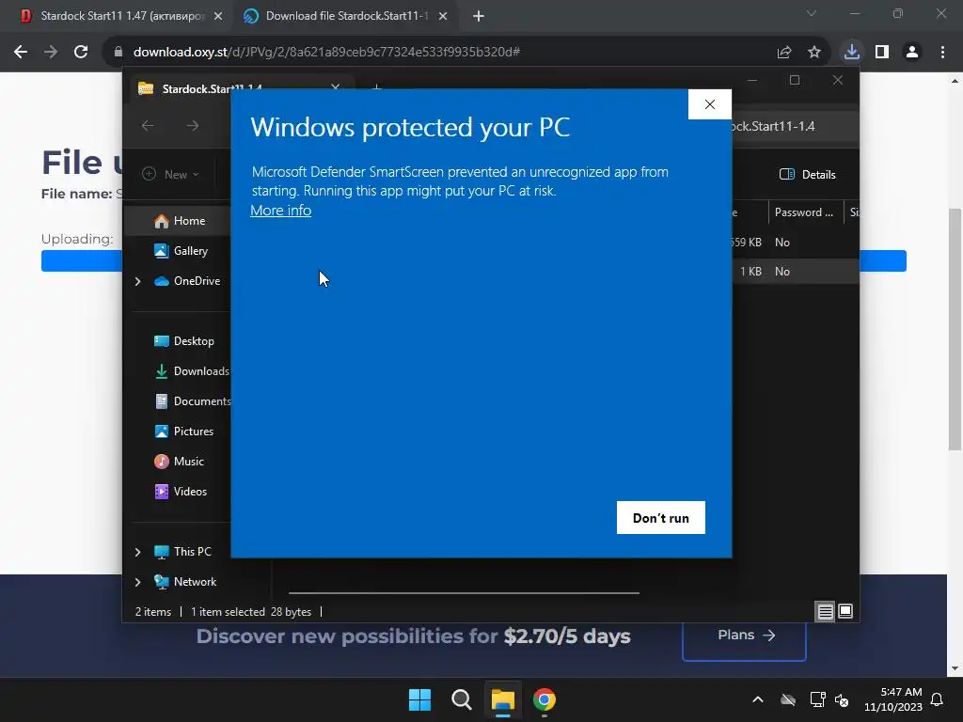Click Explorer back arrow
The width and height of the screenshot is (963, 722).
(x=148, y=126)
